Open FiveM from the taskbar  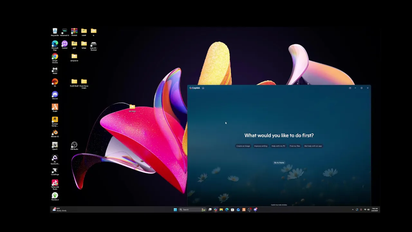click(x=244, y=209)
